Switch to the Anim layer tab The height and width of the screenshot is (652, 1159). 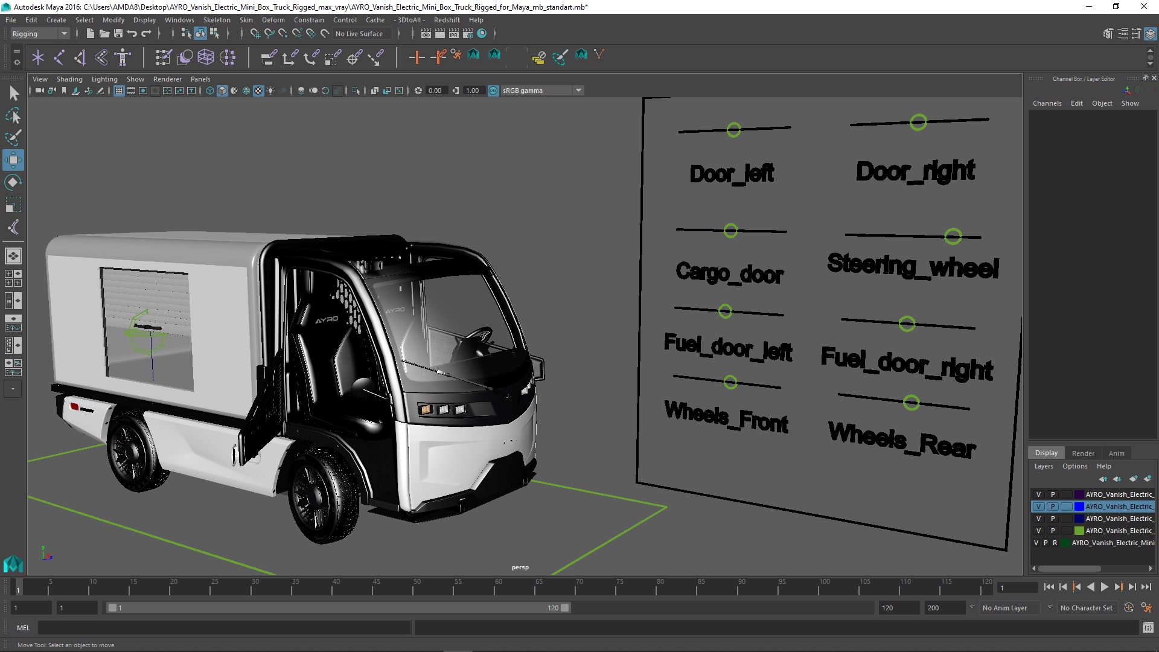click(x=1117, y=453)
